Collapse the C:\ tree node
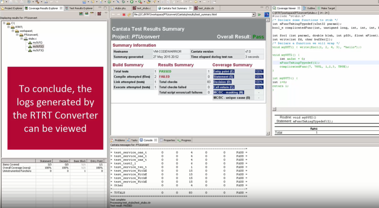The height and width of the screenshot is (208, 379). point(4,23)
